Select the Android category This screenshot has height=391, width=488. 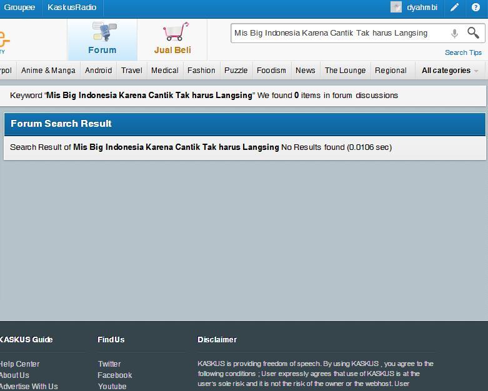(x=98, y=71)
